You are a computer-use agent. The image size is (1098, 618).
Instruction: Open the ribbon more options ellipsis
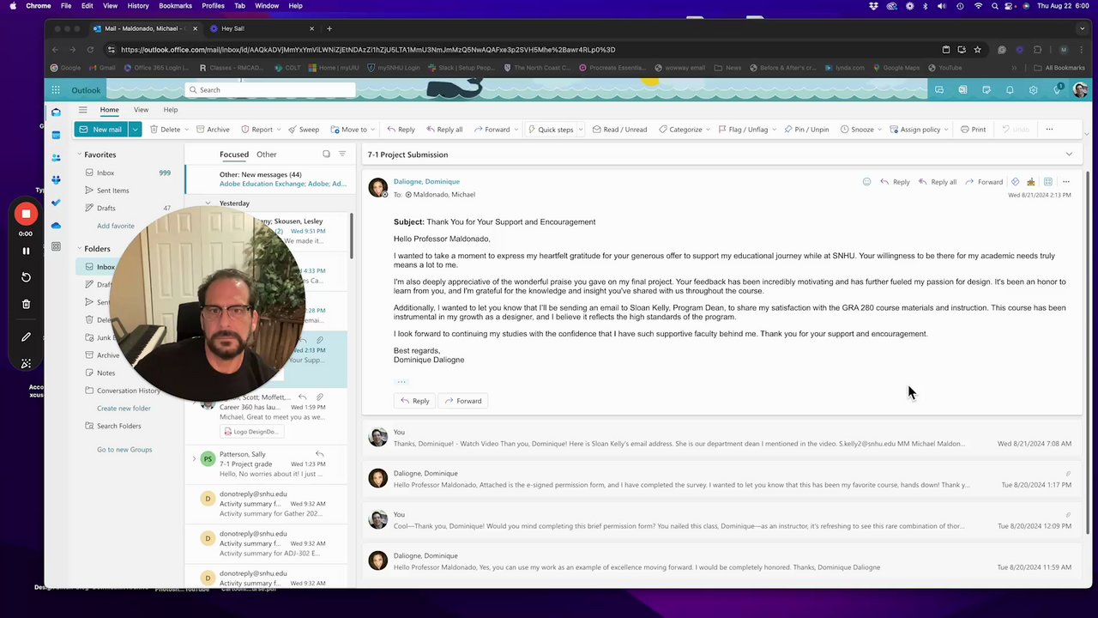pos(1049,130)
